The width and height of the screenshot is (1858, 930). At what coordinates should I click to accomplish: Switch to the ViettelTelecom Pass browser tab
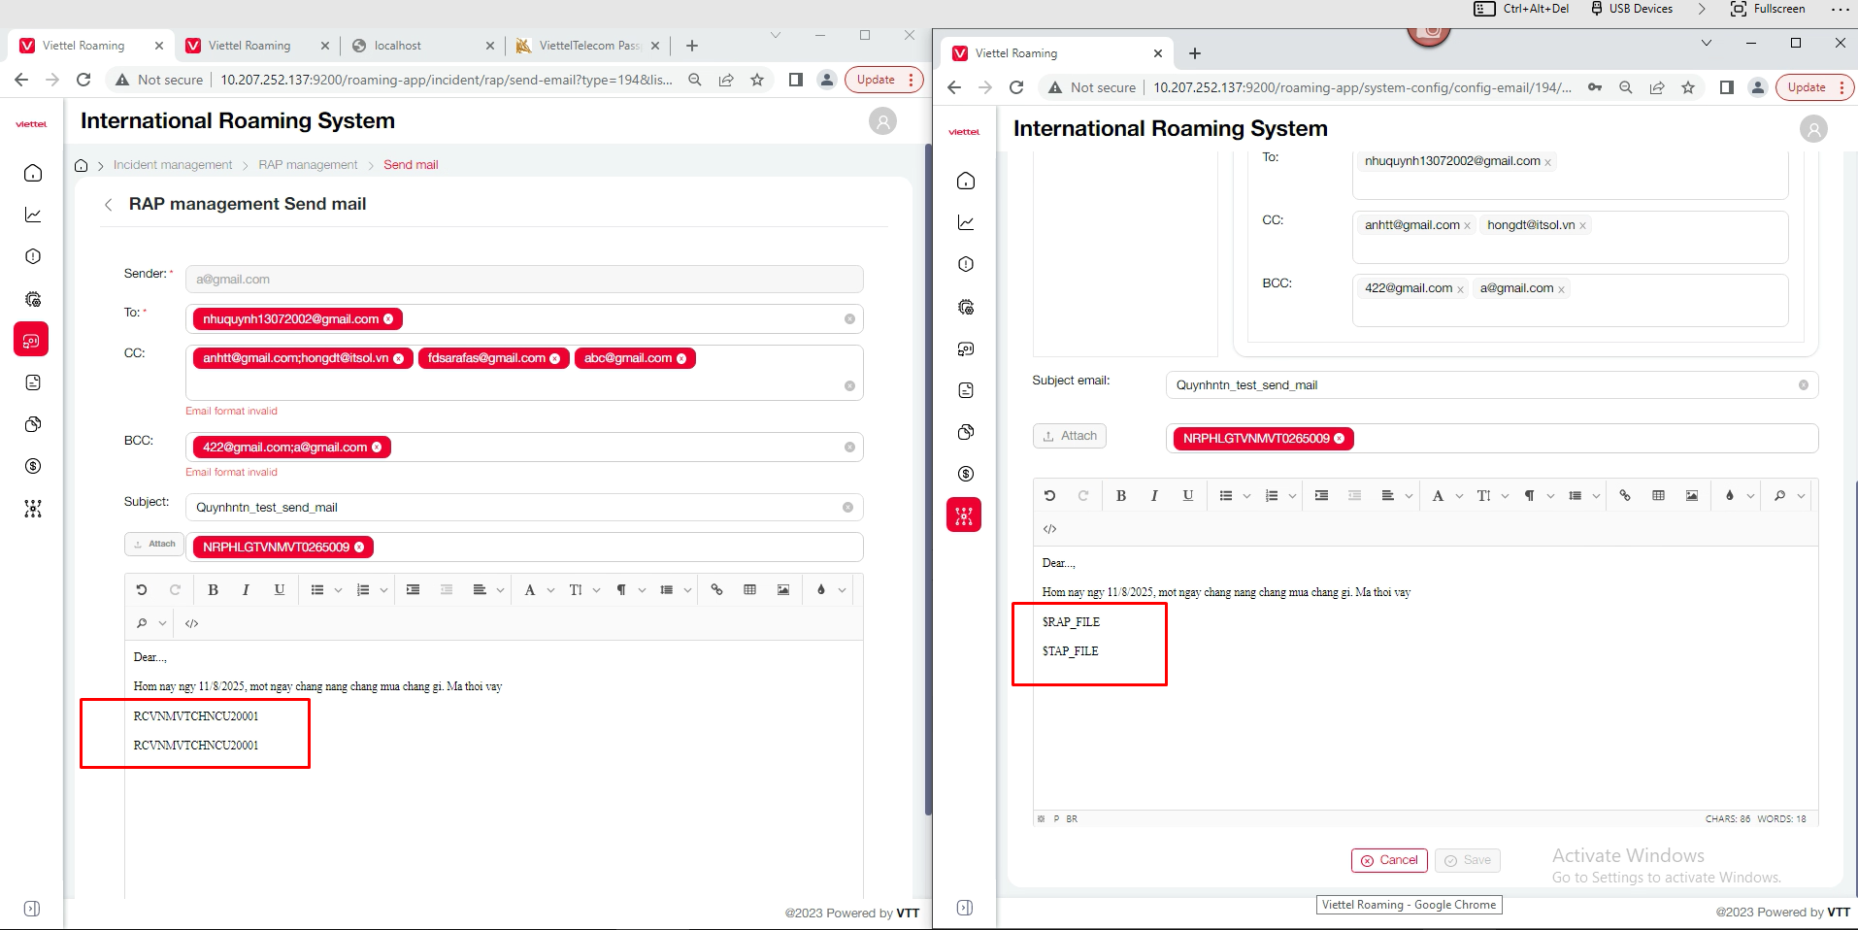click(588, 46)
